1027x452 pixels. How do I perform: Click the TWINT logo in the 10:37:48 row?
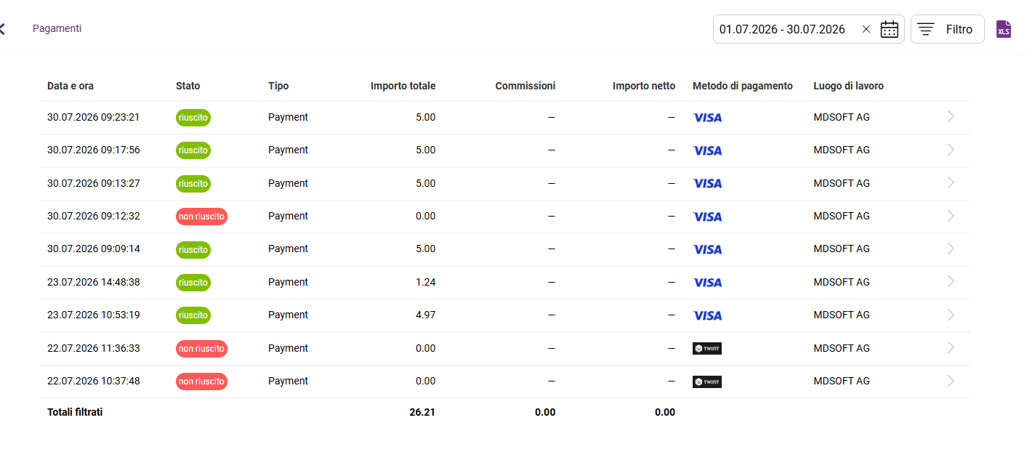(x=707, y=382)
